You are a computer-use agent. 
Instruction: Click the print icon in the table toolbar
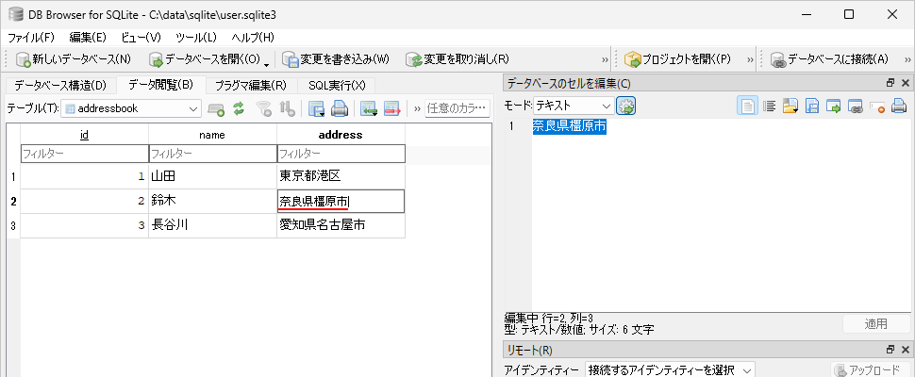(x=340, y=107)
